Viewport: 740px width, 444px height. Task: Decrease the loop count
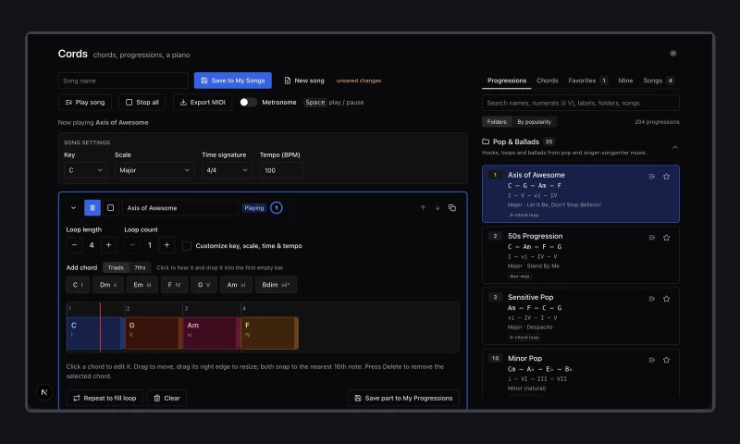(x=132, y=245)
